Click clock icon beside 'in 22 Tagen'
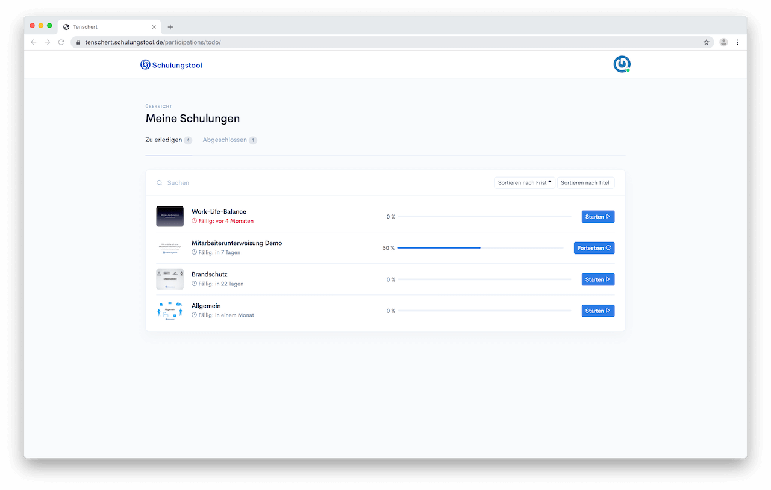 point(194,284)
